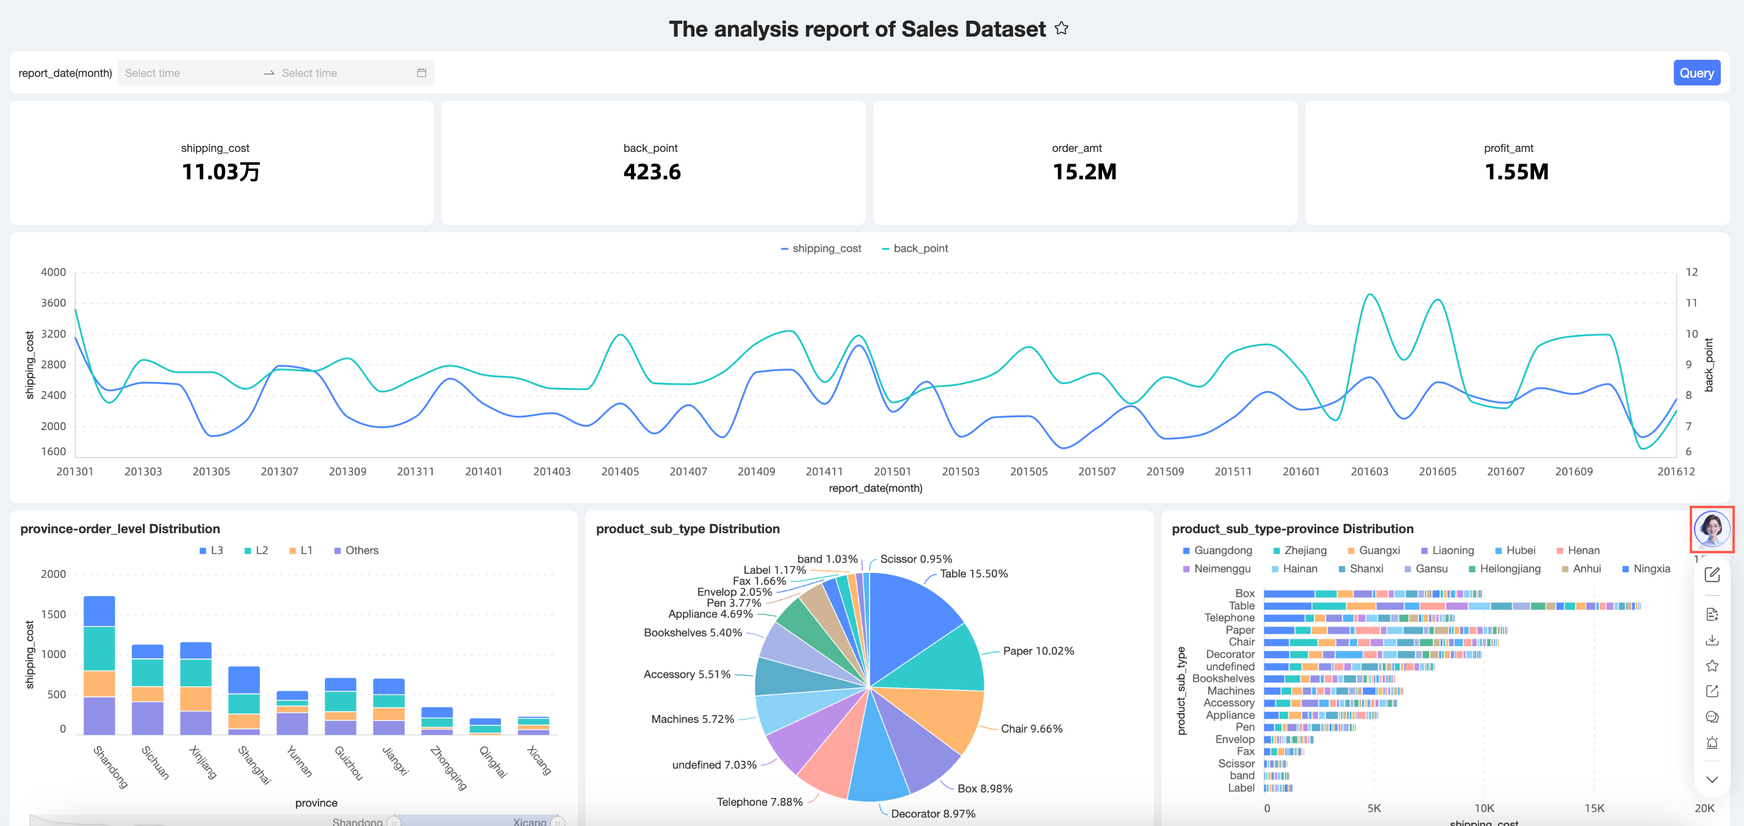Open date picker calendar icon
The image size is (1744, 826).
(421, 73)
